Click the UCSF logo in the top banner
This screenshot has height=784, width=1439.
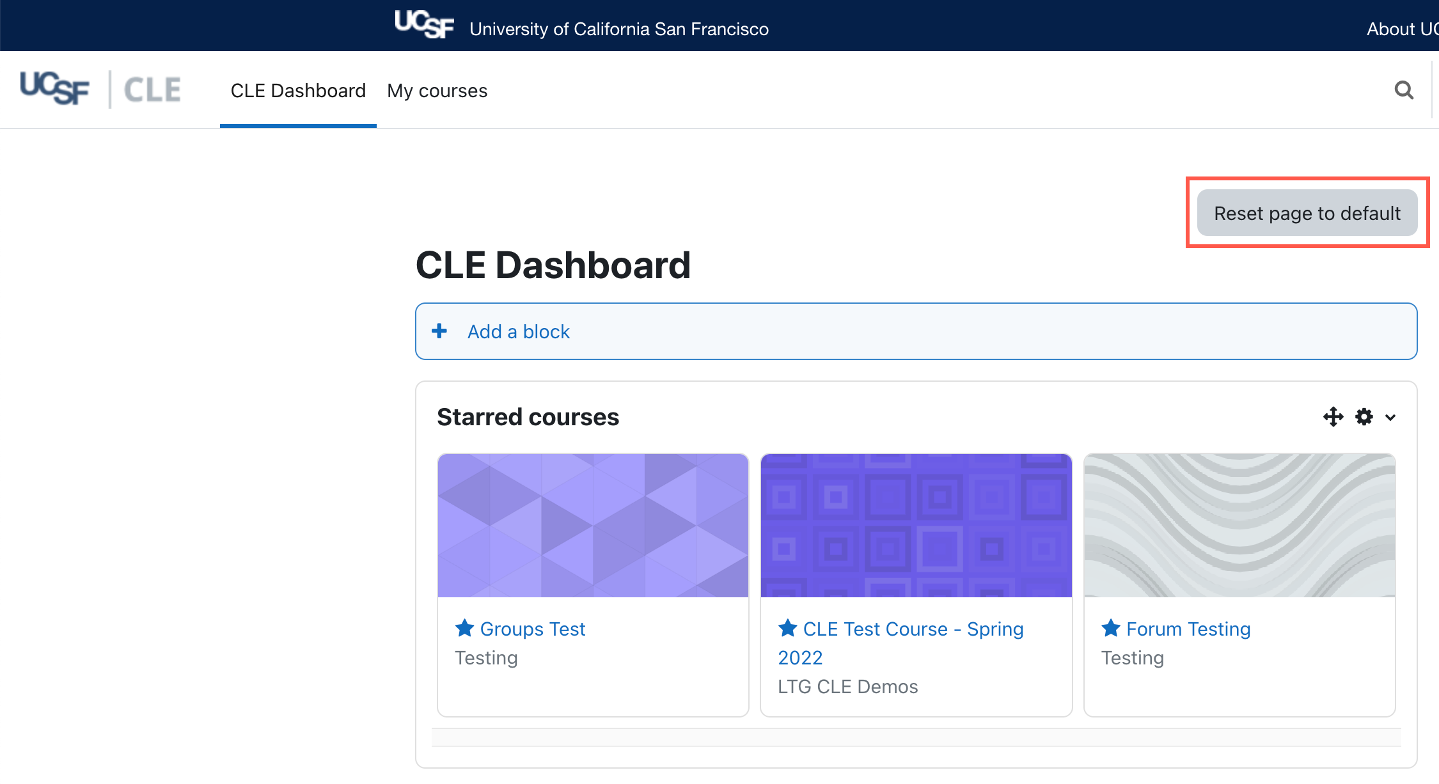click(x=425, y=25)
